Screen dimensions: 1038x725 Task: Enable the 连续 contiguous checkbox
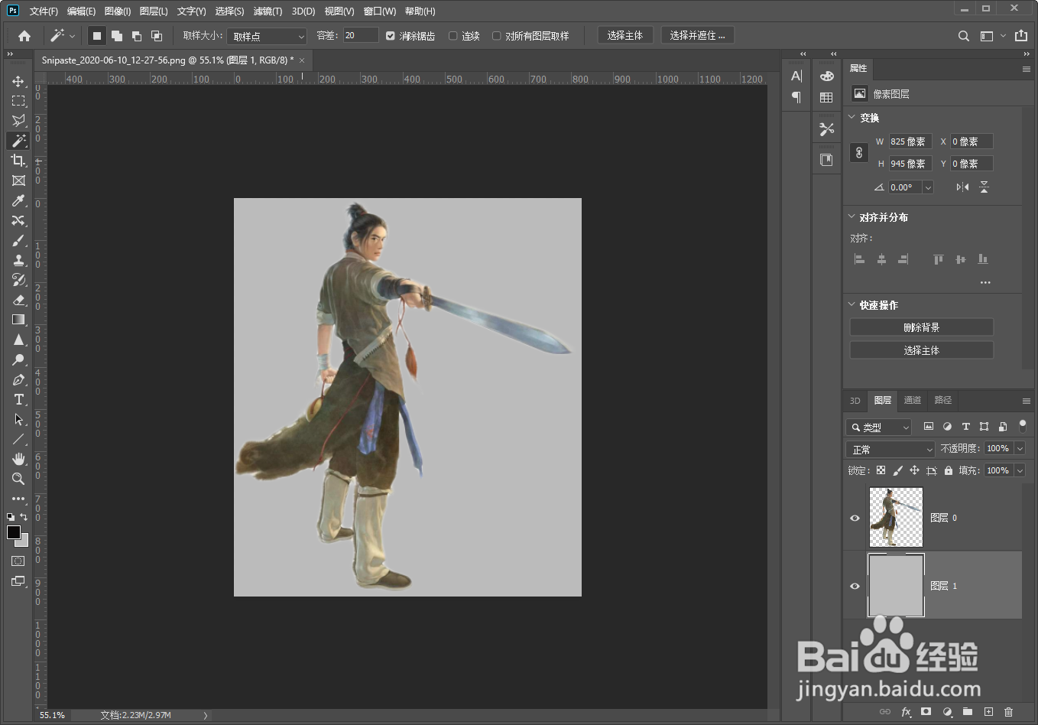click(x=453, y=36)
